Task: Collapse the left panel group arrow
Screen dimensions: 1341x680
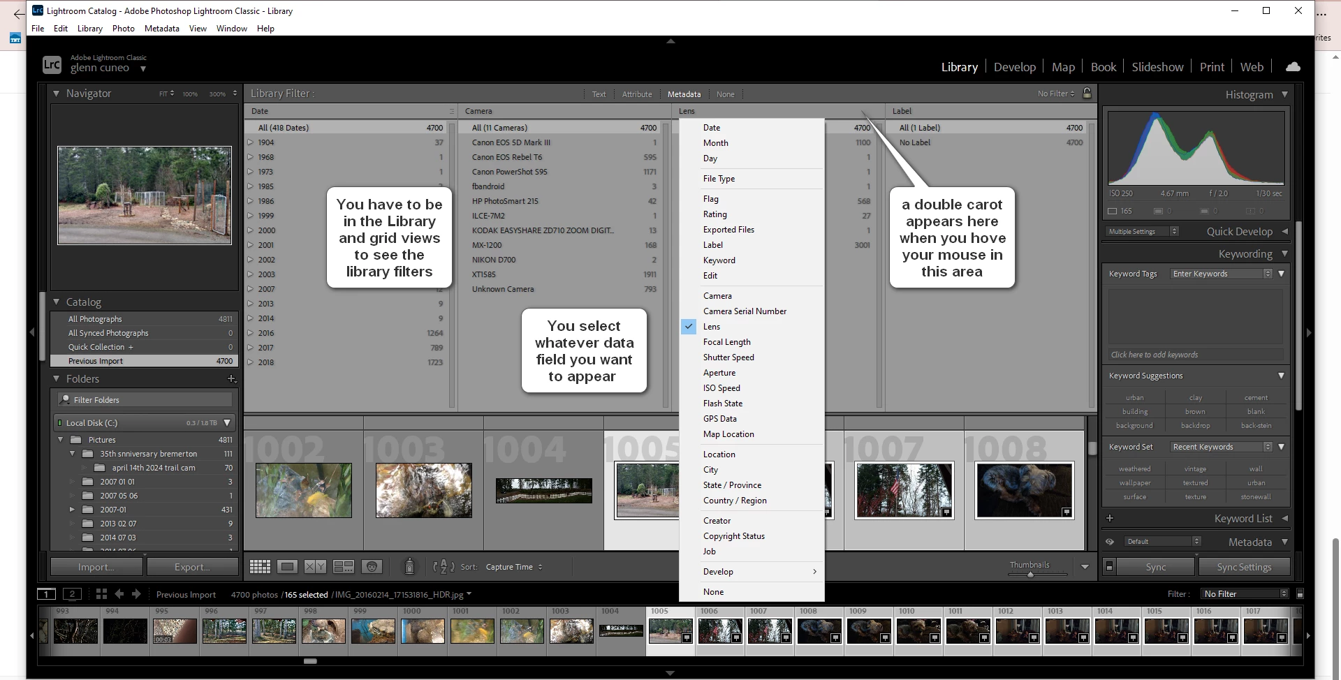Action: [31, 332]
